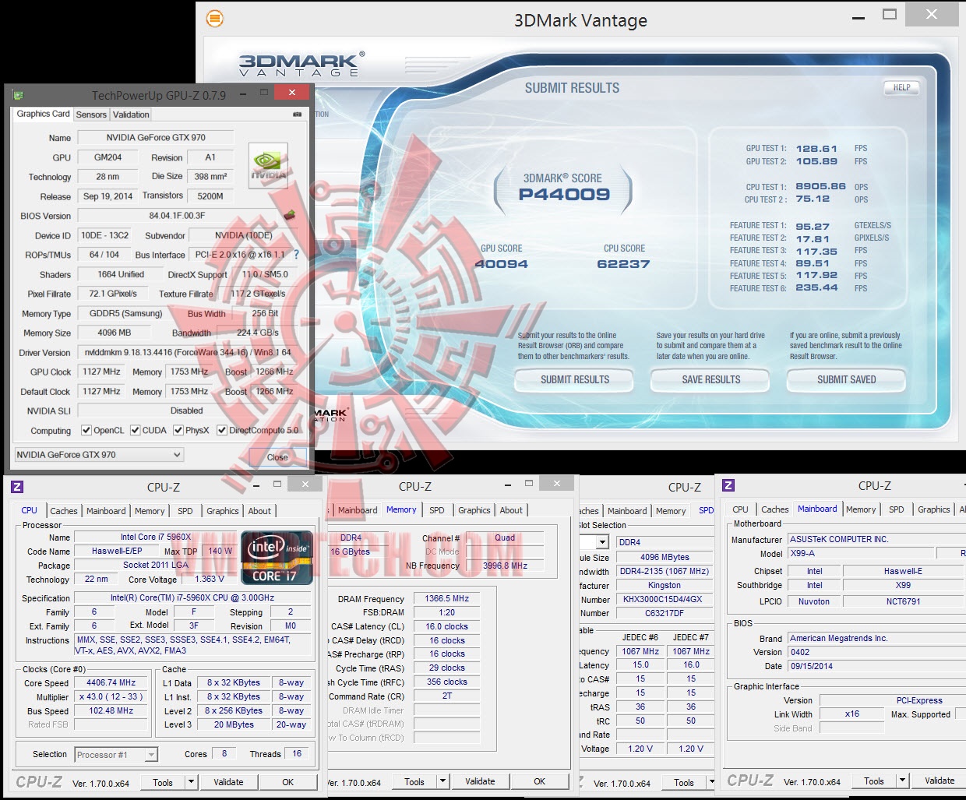
Task: Click OK in the Memory CPU-Z window
Action: tap(539, 781)
